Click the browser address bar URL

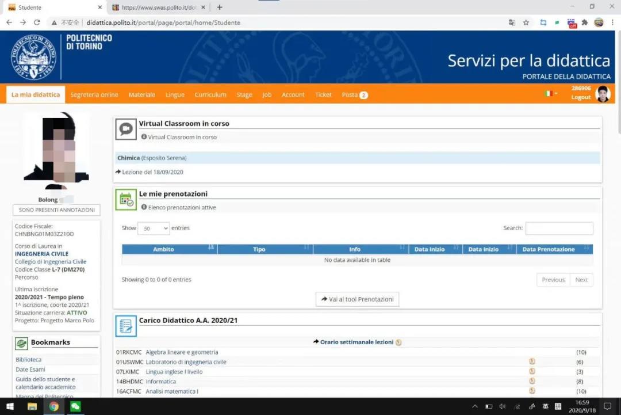(x=163, y=22)
